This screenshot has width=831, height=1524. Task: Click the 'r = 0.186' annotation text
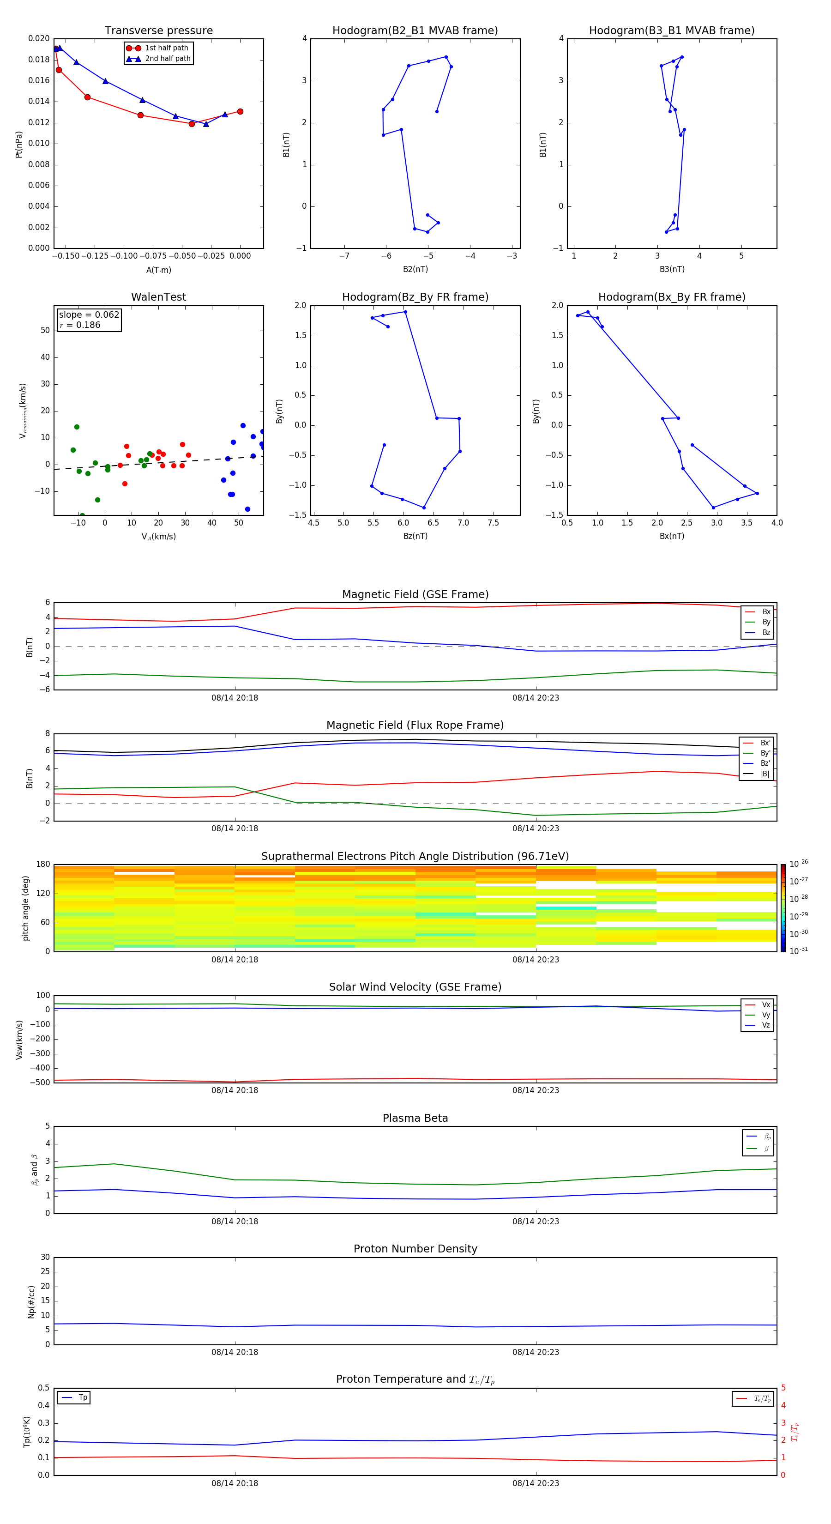tap(80, 325)
